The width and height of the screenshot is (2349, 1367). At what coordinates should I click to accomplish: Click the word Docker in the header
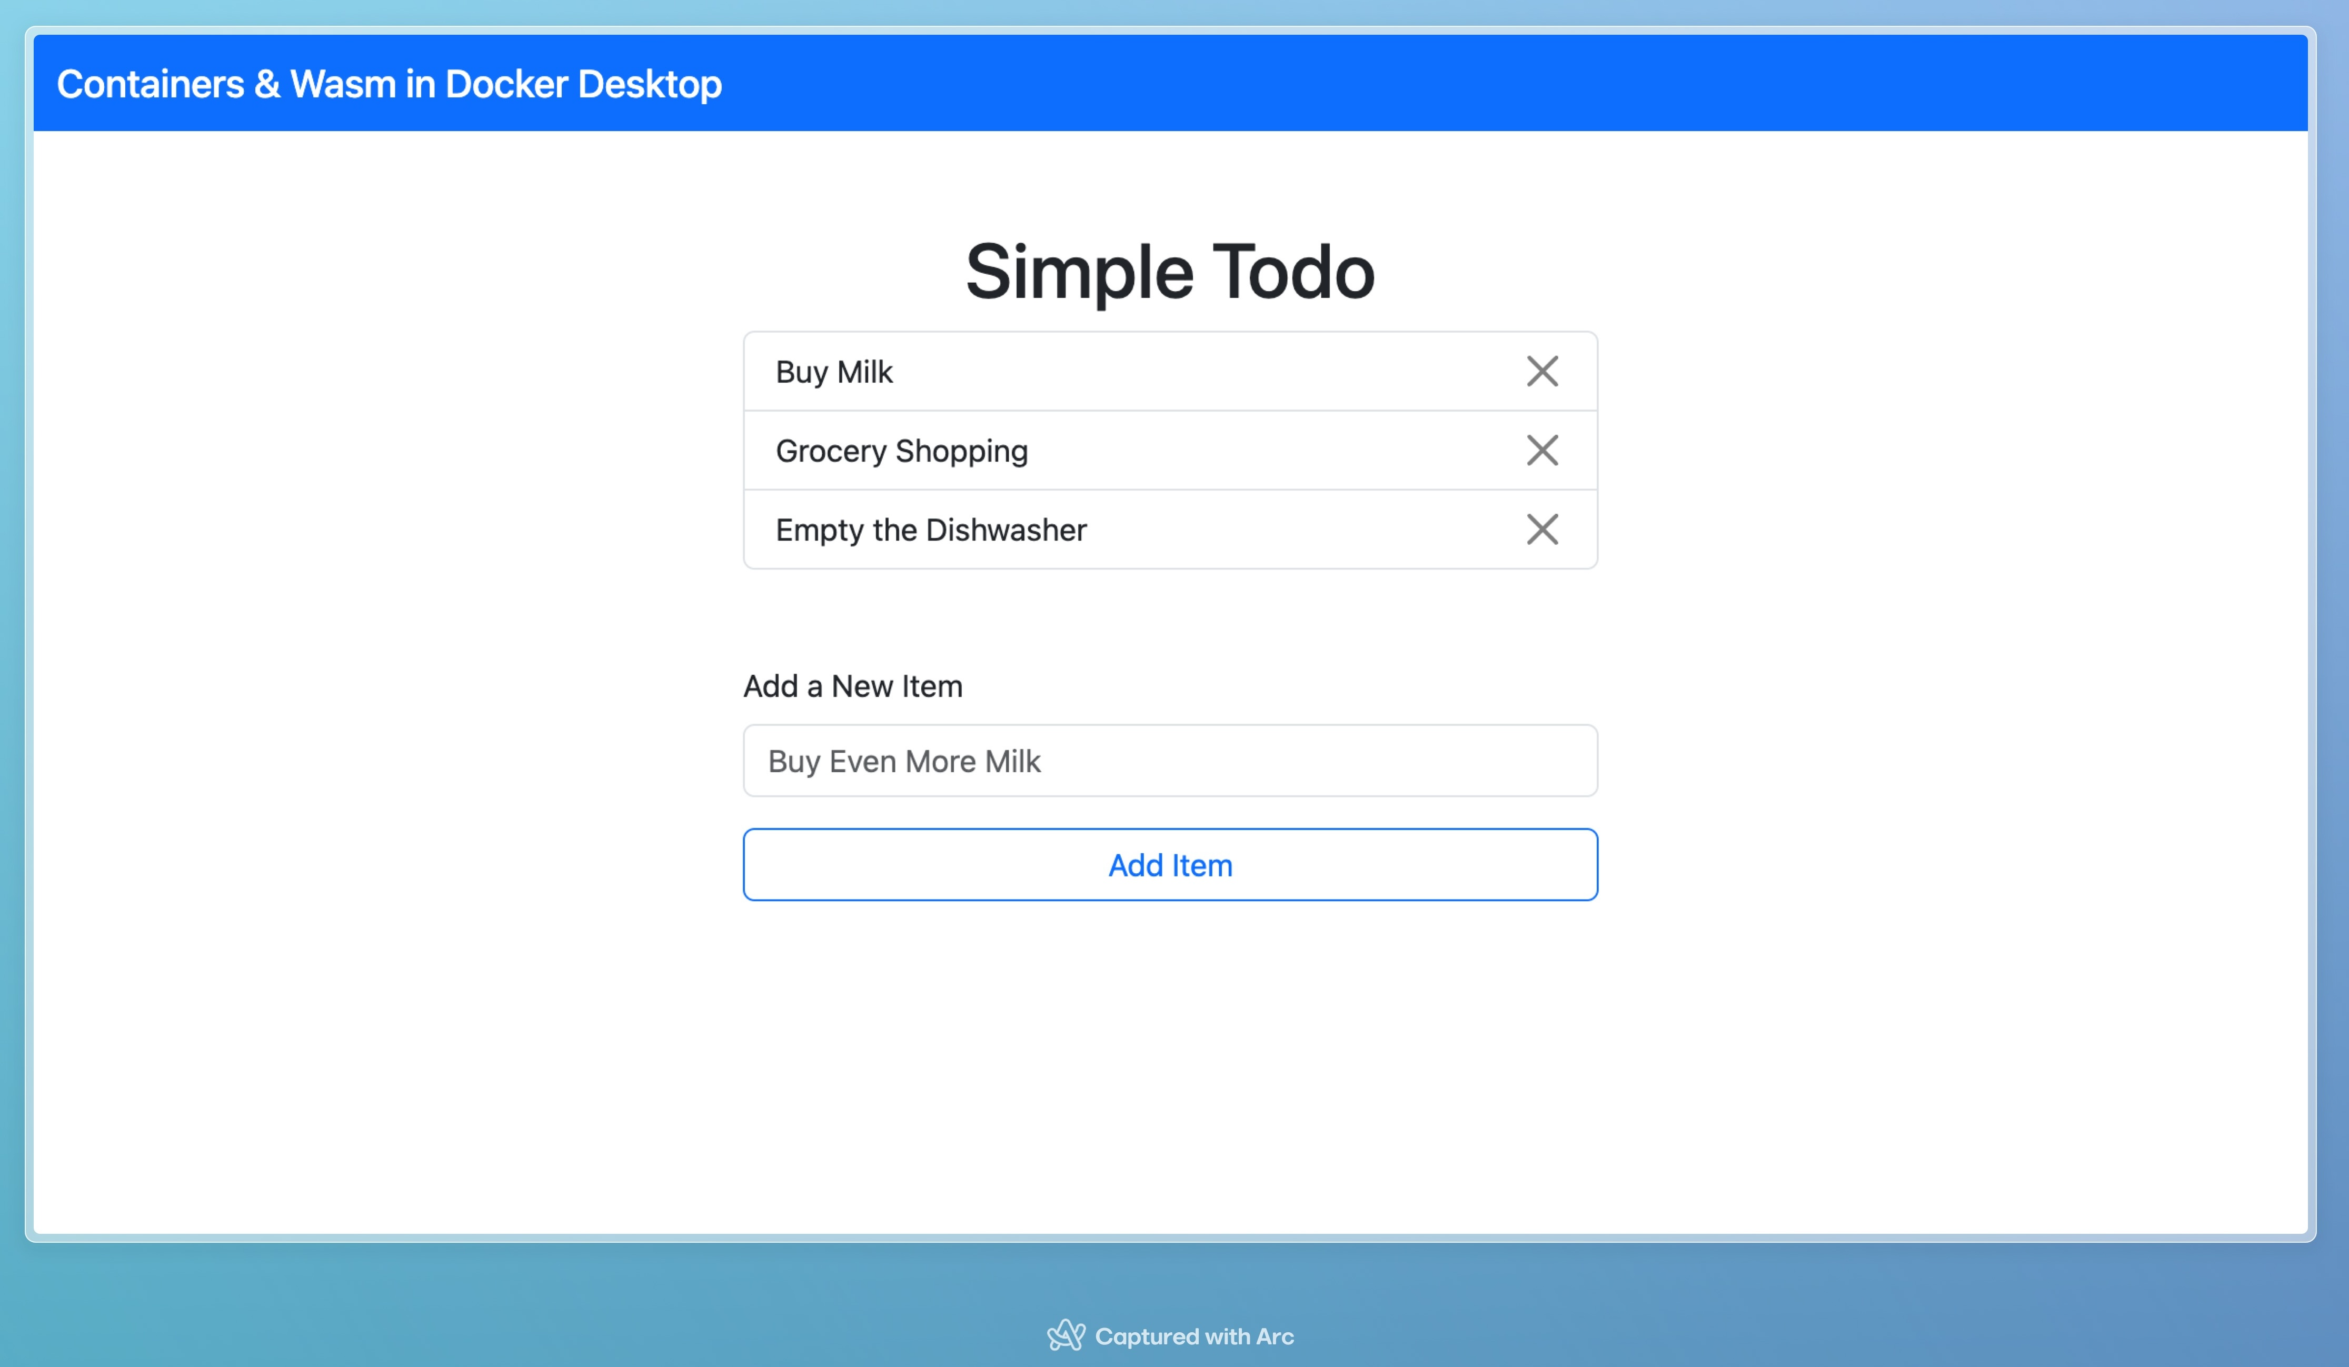[506, 84]
